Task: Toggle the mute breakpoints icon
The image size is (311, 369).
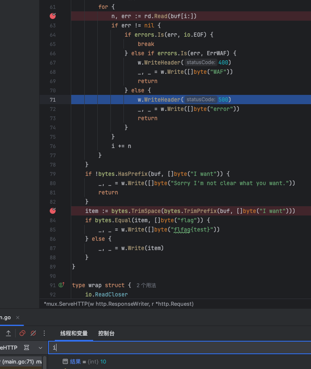Action: (x=33, y=333)
